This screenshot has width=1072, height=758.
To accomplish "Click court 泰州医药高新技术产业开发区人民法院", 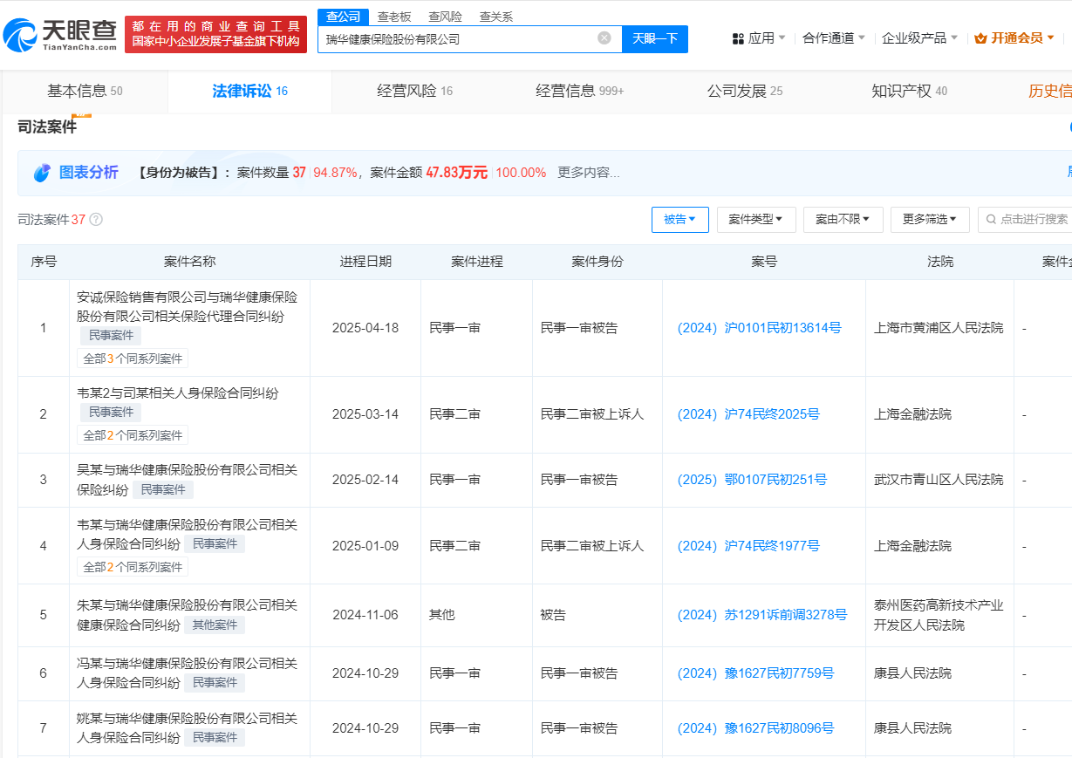I will (x=939, y=615).
